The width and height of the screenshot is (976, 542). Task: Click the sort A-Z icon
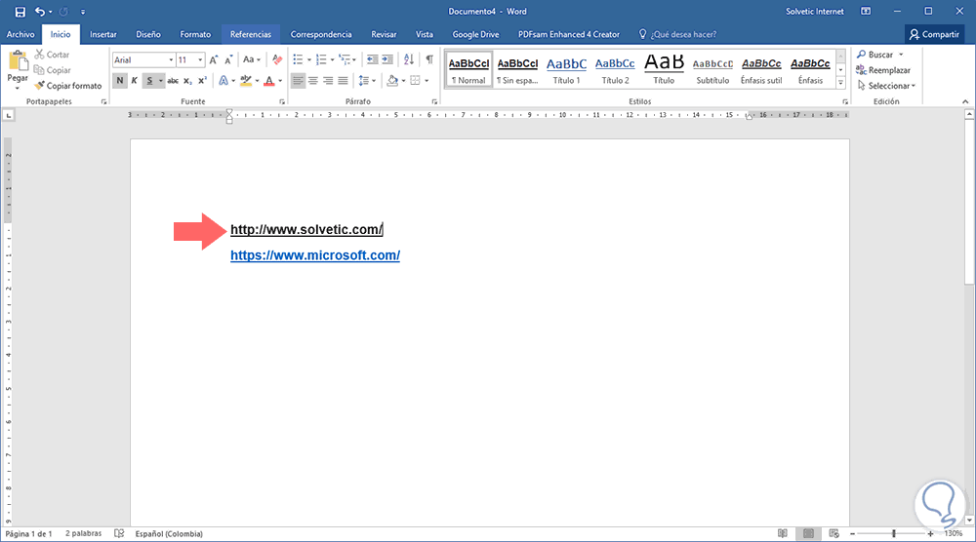point(407,59)
